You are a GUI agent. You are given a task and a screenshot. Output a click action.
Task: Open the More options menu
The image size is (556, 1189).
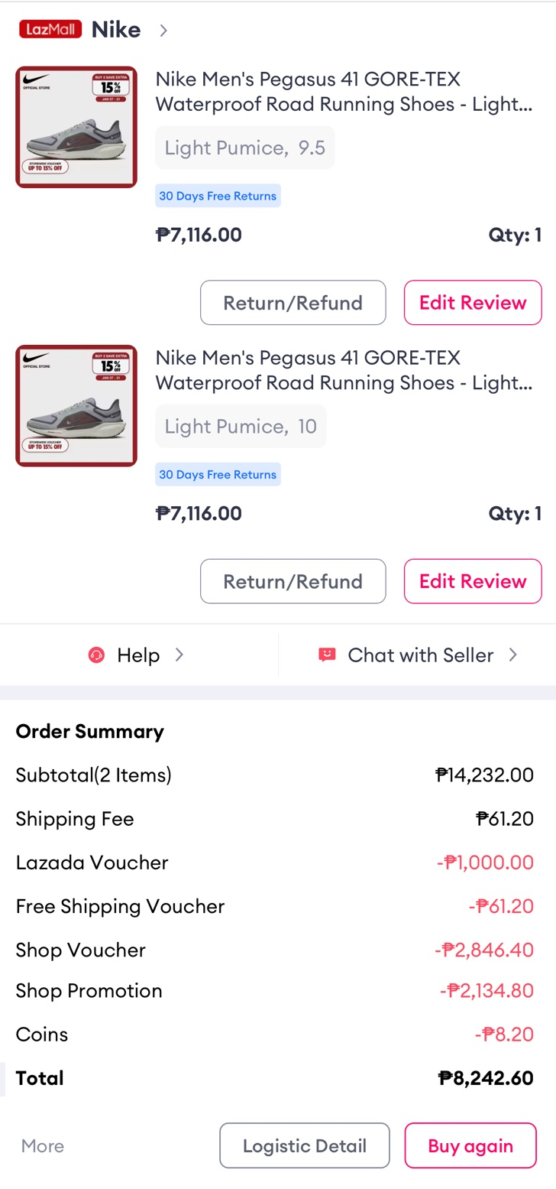[43, 1145]
